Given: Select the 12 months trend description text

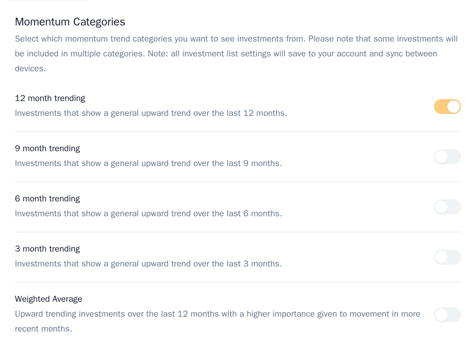Looking at the screenshot, I should (151, 113).
